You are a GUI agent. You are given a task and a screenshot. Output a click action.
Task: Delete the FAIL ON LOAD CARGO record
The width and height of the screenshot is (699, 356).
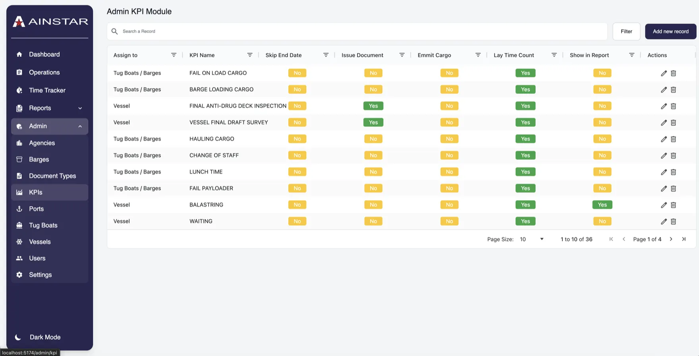[673, 73]
